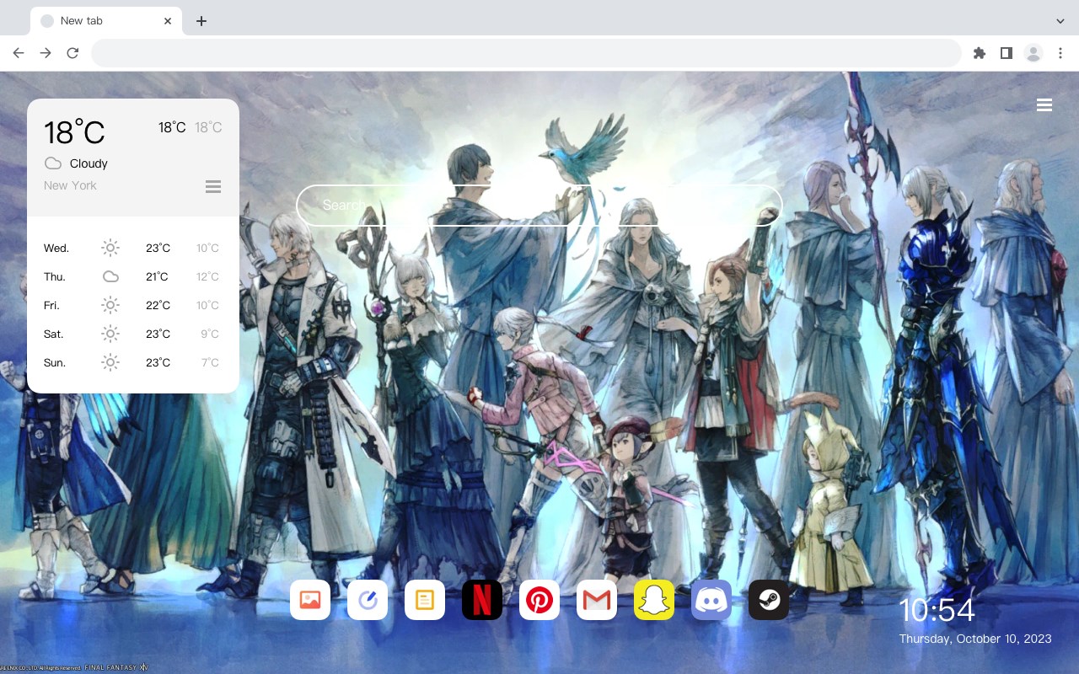Reload the current page
The width and height of the screenshot is (1079, 674).
pyautogui.click(x=72, y=53)
